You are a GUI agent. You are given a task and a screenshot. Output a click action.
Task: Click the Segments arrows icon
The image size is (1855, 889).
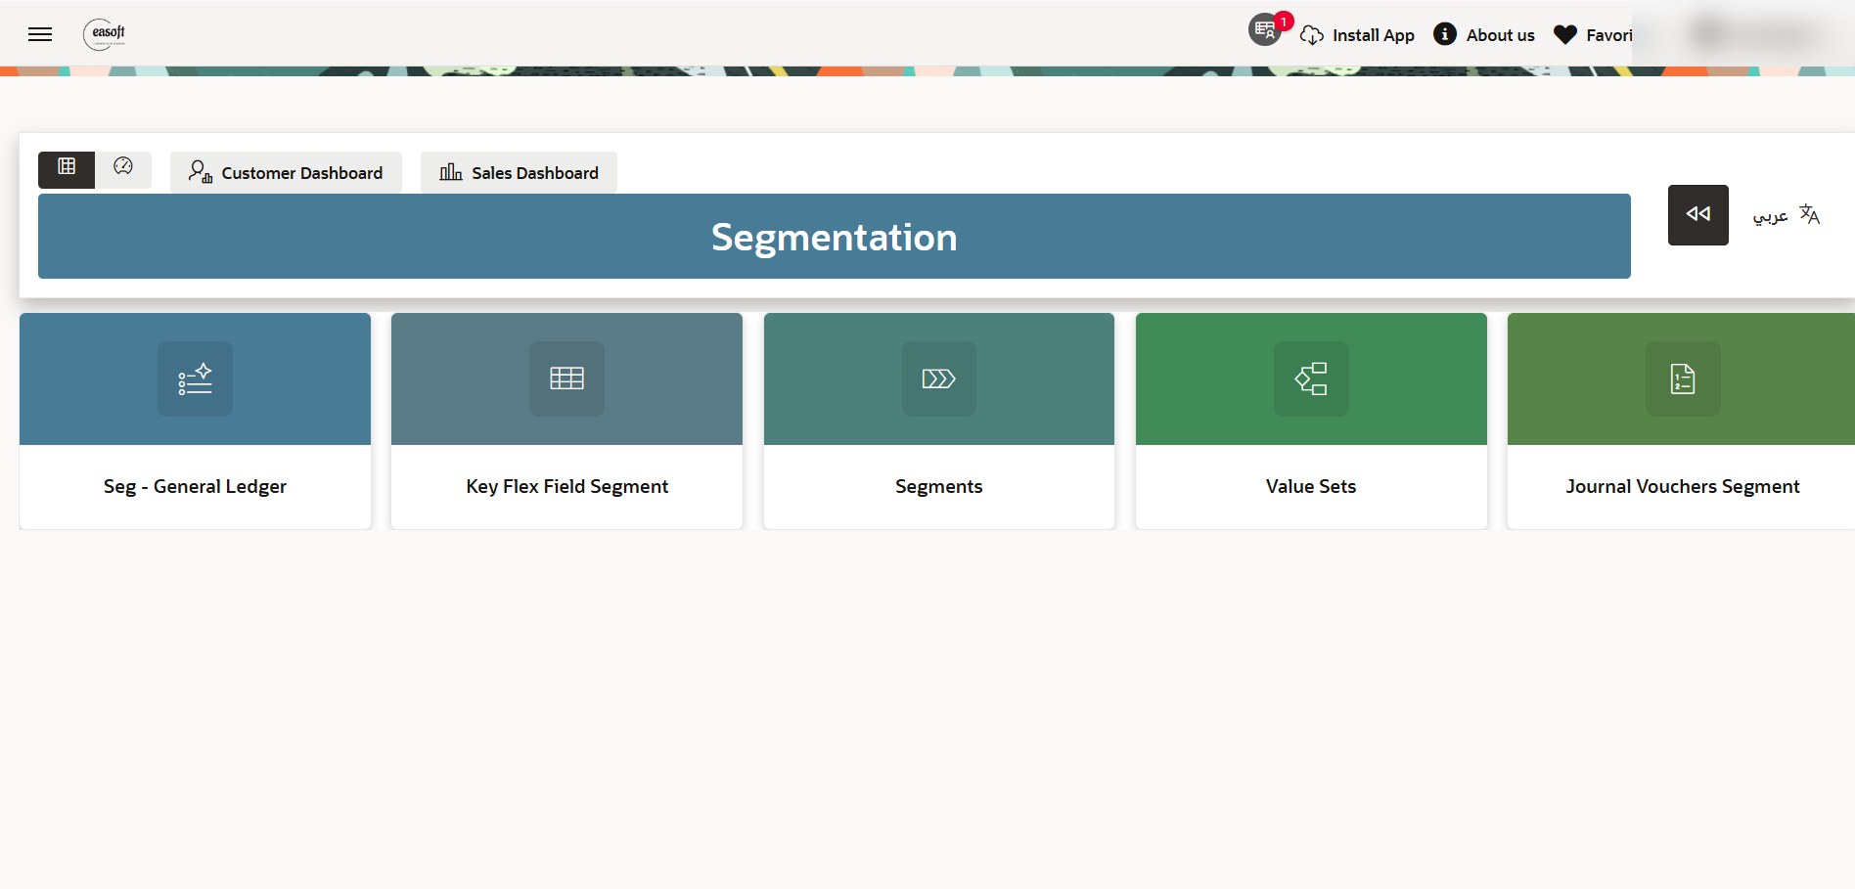(x=939, y=378)
